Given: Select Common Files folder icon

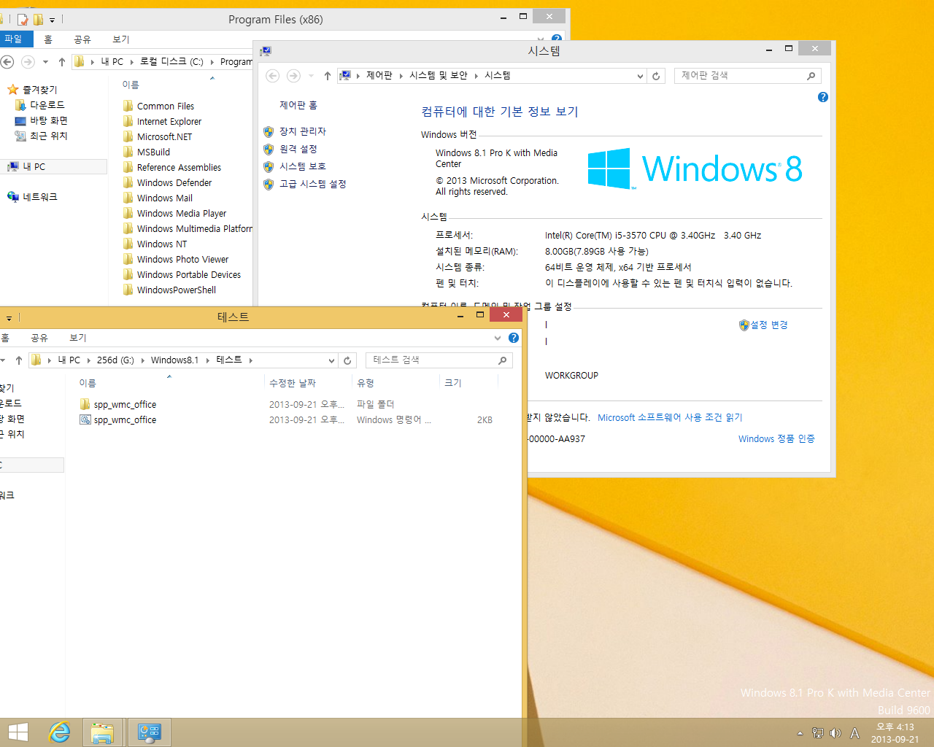Looking at the screenshot, I should [128, 106].
